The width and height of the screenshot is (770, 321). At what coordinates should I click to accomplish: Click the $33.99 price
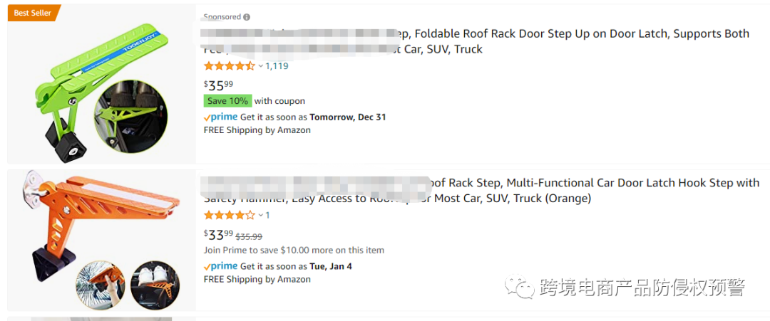[219, 235]
